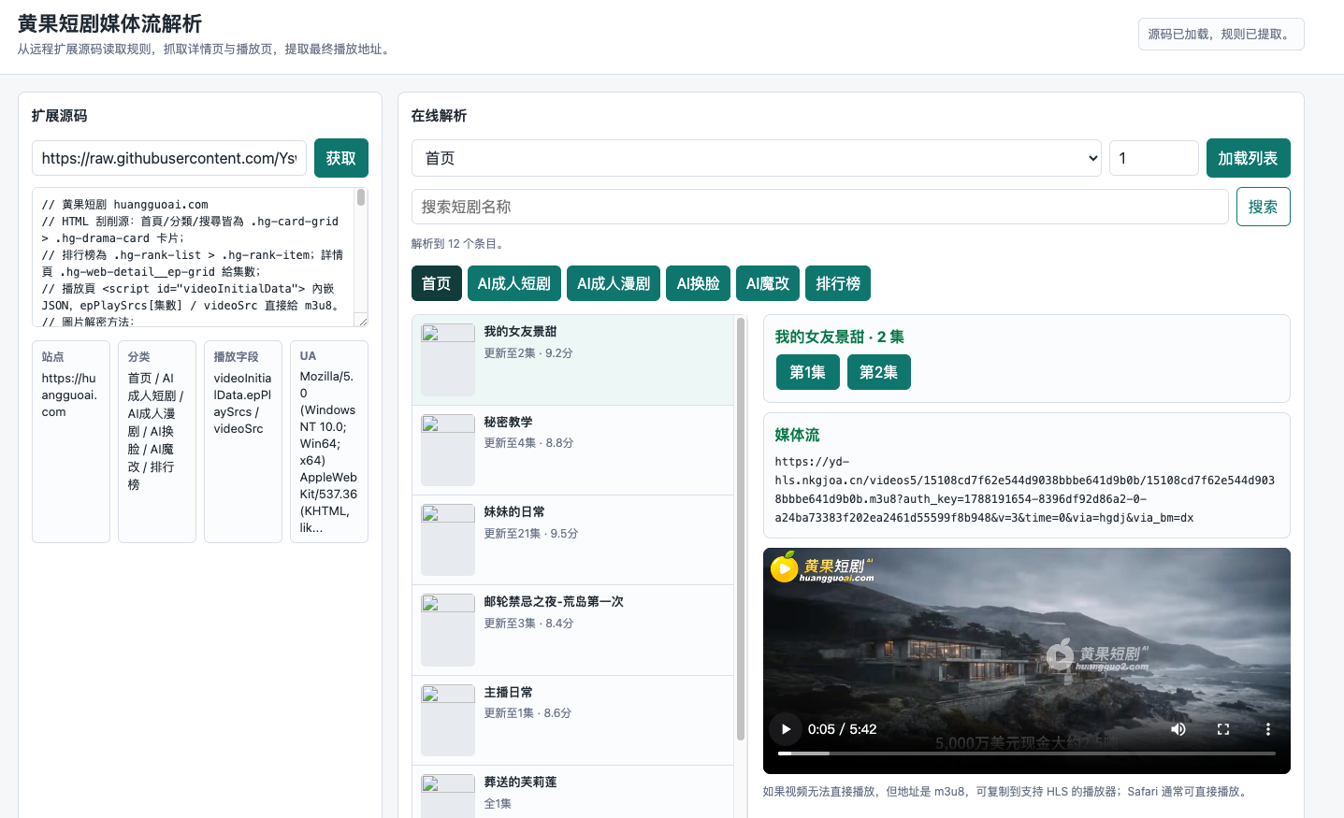Open the 邮轮禁忌之夜-荒岛第一次 entry
The height and width of the screenshot is (818, 1344).
[x=572, y=630]
